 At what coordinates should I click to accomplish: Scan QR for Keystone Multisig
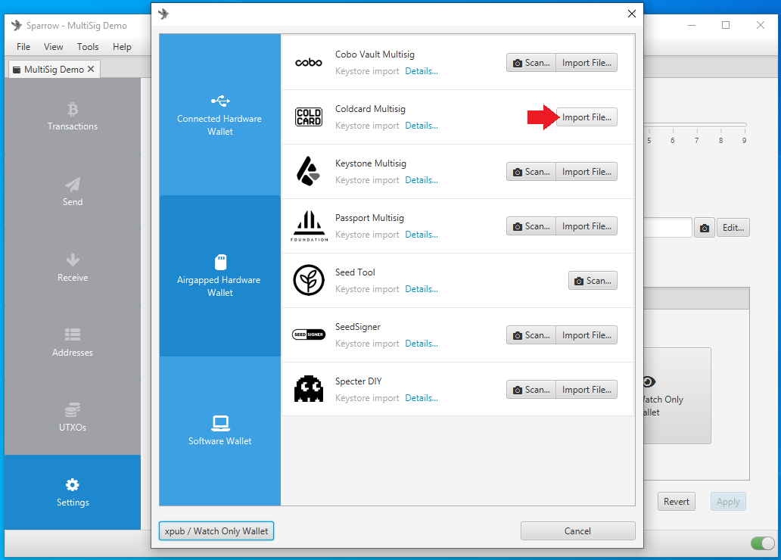(x=531, y=171)
